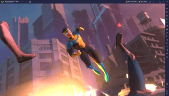Click the Android home icon at sidebar bottom
The height and width of the screenshot is (96, 169).
pos(167,91)
